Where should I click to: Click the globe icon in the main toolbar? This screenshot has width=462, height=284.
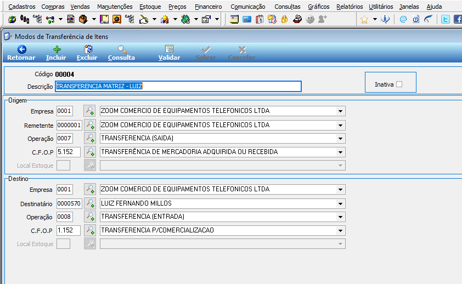coord(12,19)
